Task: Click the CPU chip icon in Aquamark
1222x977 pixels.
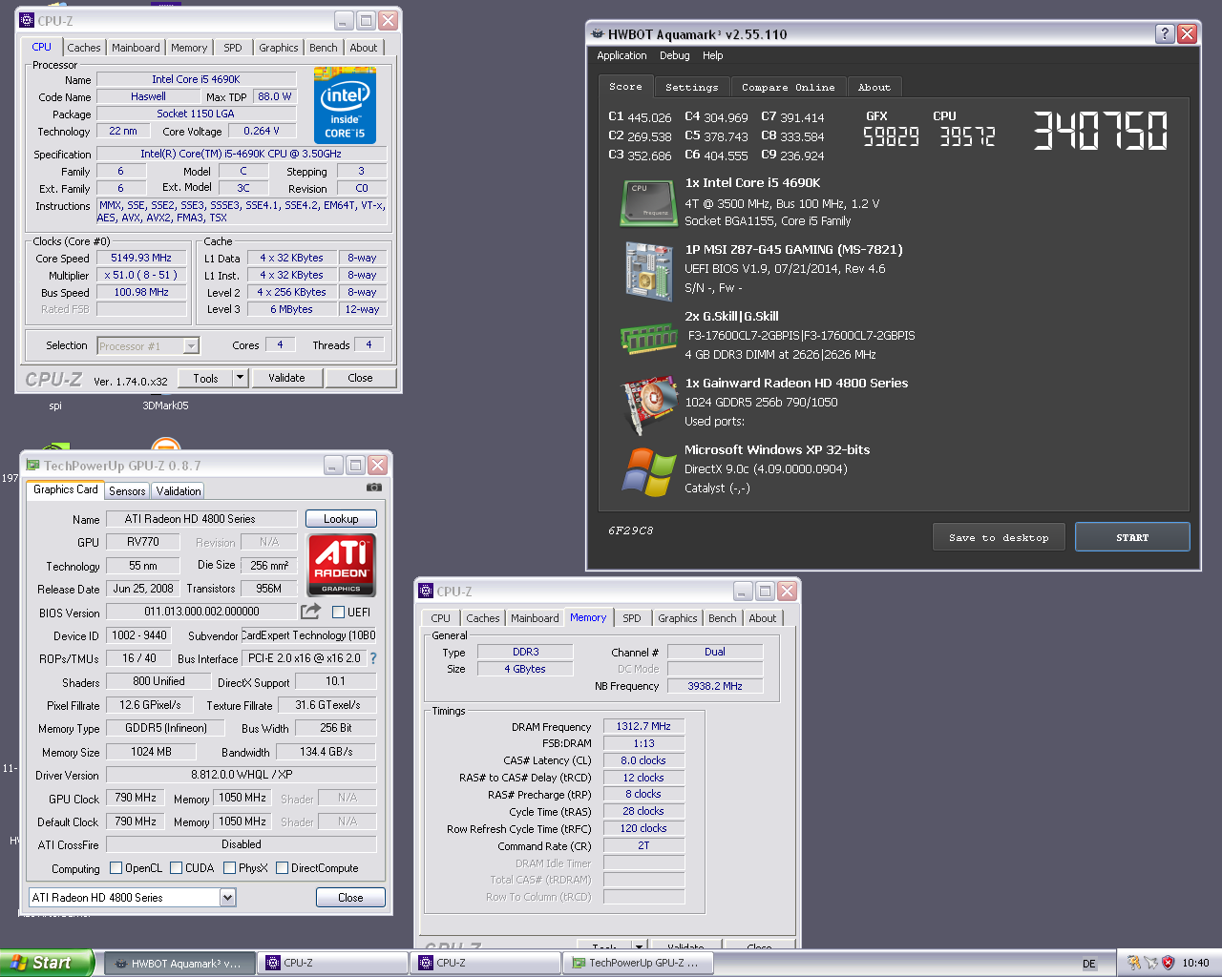Action: tap(648, 203)
